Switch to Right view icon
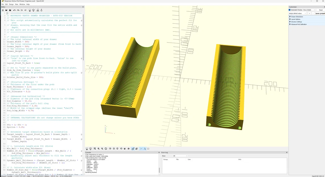 110,149
